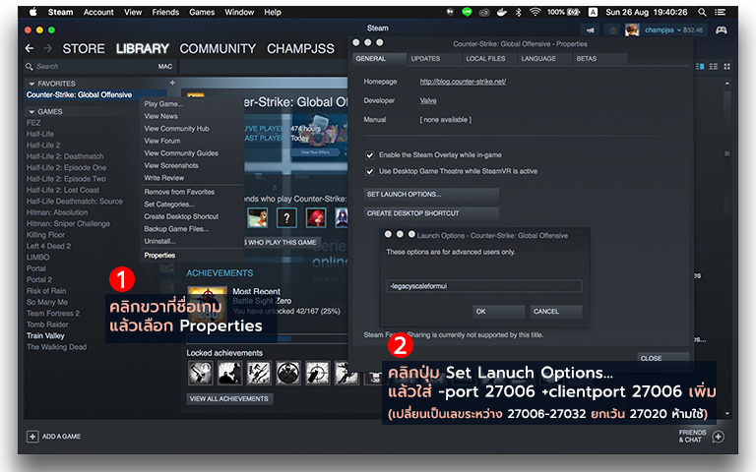
Task: Select Left 4 Dead 2 in games list
Action: [48, 246]
